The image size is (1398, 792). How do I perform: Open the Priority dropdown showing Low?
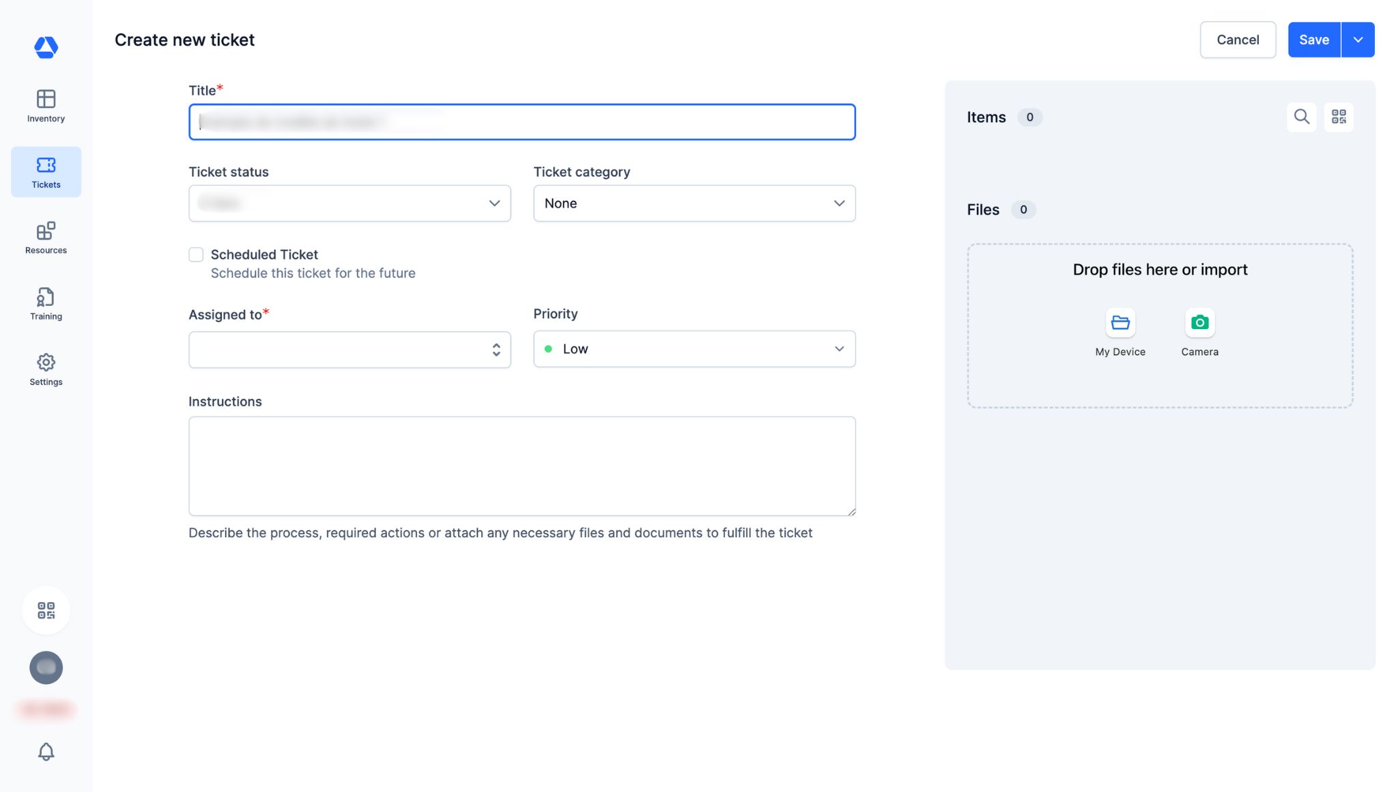(x=694, y=349)
